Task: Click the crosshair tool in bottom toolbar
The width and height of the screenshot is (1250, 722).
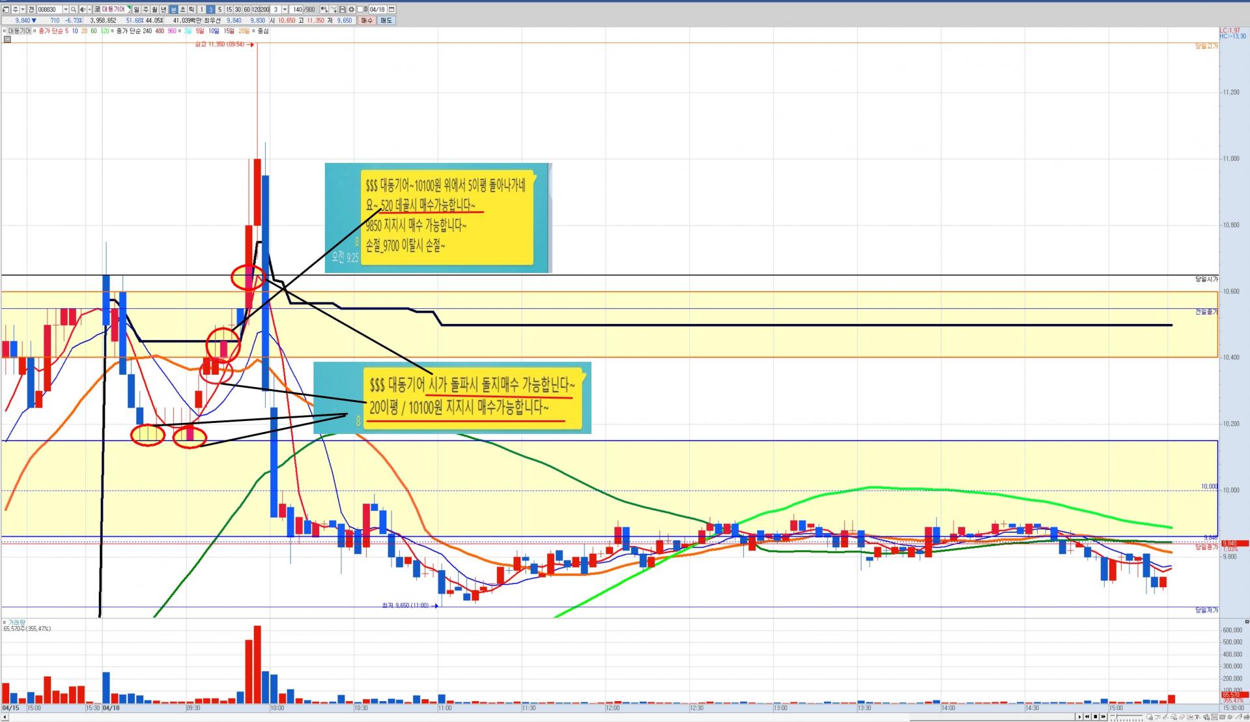Action: tap(1158, 717)
